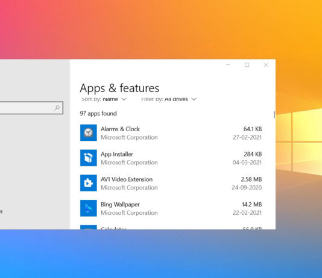Viewport: 322px width, 278px height.
Task: Click the 97 apps found text
Action: (x=98, y=114)
